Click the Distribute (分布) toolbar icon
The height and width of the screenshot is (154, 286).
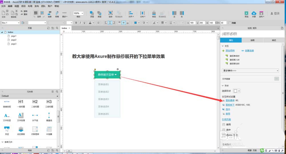point(142,13)
